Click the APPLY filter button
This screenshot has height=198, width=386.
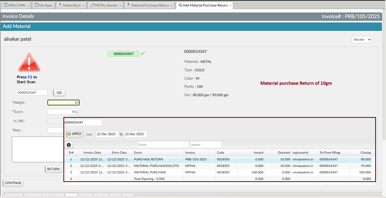click(75, 134)
